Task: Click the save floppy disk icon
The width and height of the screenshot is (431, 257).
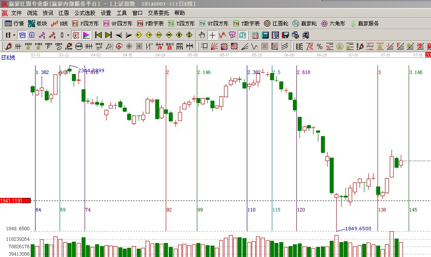Action: point(285,35)
